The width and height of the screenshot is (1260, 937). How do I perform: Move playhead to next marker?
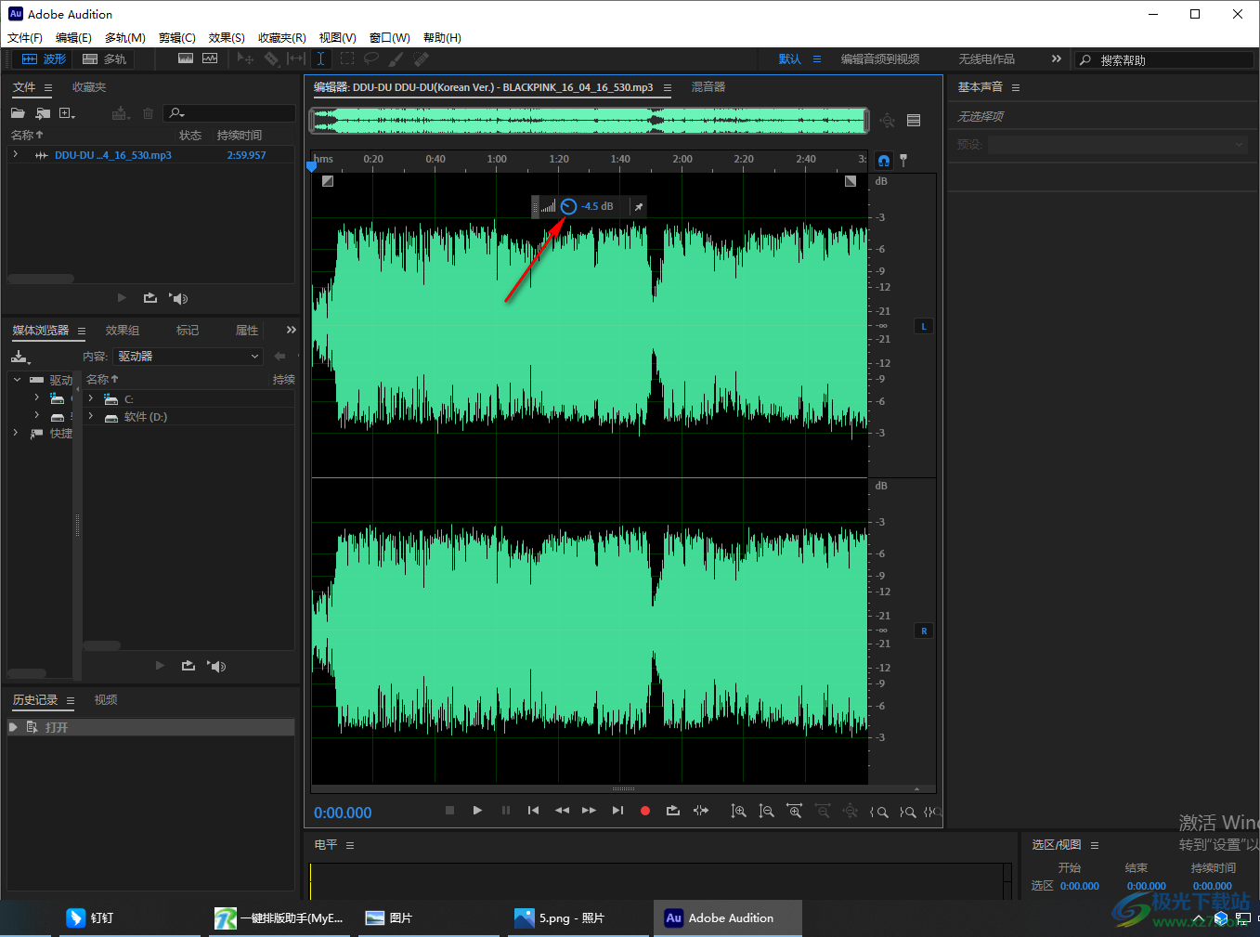[617, 811]
